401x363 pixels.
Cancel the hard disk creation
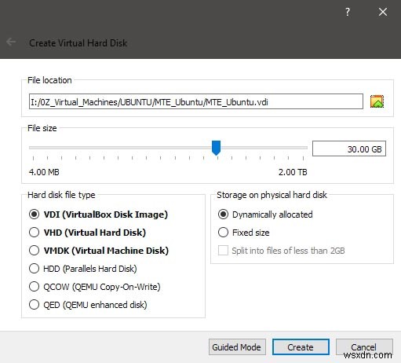(x=364, y=347)
